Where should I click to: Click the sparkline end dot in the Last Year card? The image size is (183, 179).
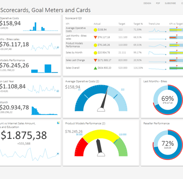click(58, 91)
